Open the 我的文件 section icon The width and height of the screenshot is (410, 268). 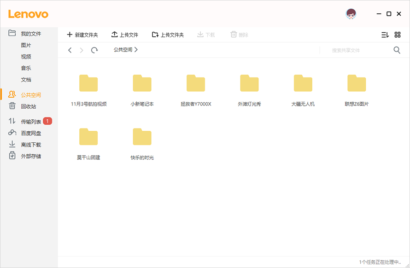[12, 33]
